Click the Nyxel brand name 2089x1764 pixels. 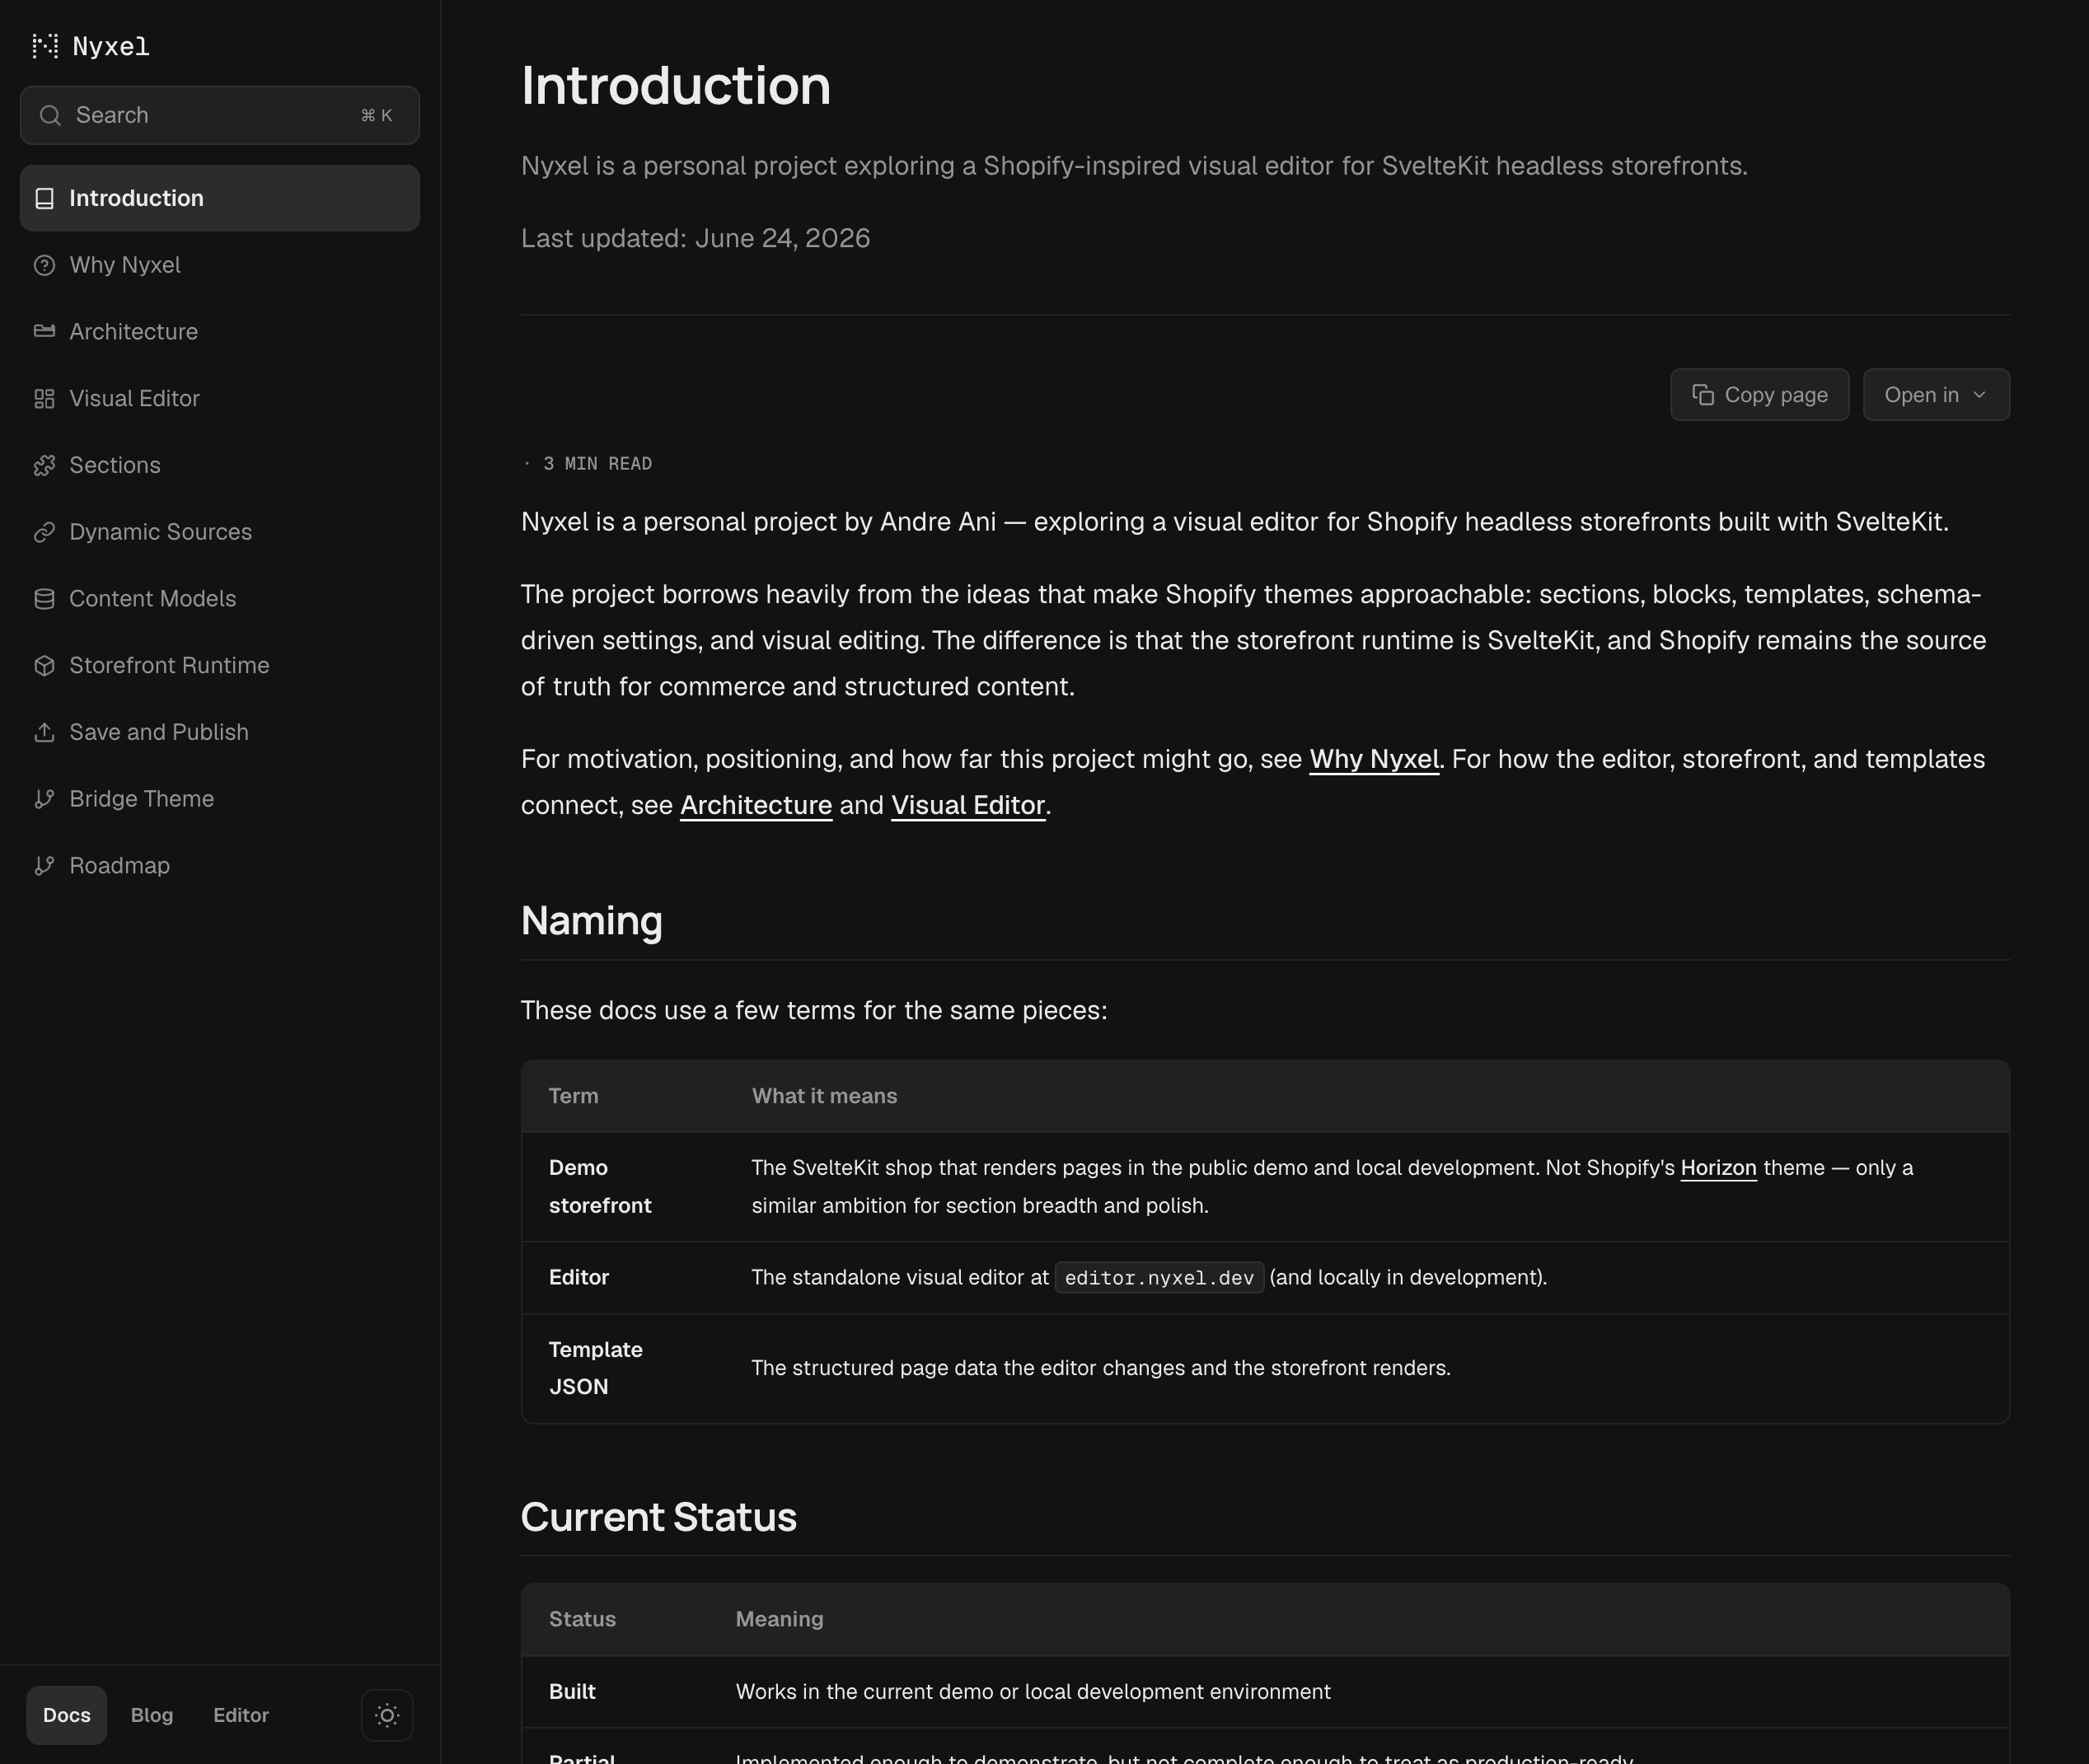(x=111, y=47)
